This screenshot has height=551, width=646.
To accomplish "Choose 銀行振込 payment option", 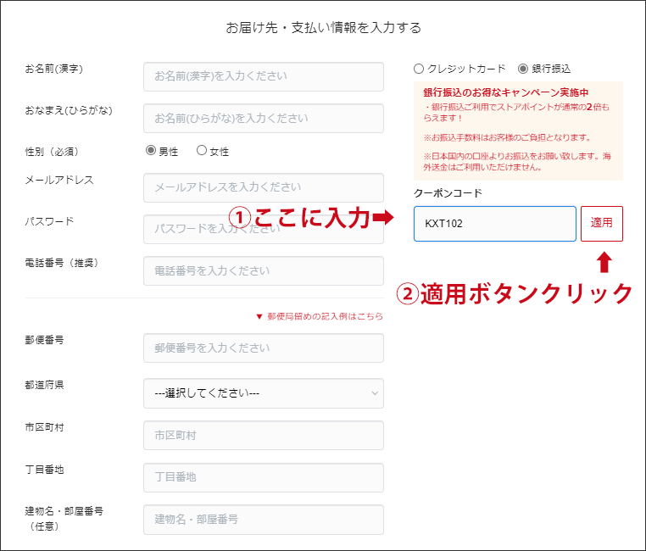I will click(523, 69).
